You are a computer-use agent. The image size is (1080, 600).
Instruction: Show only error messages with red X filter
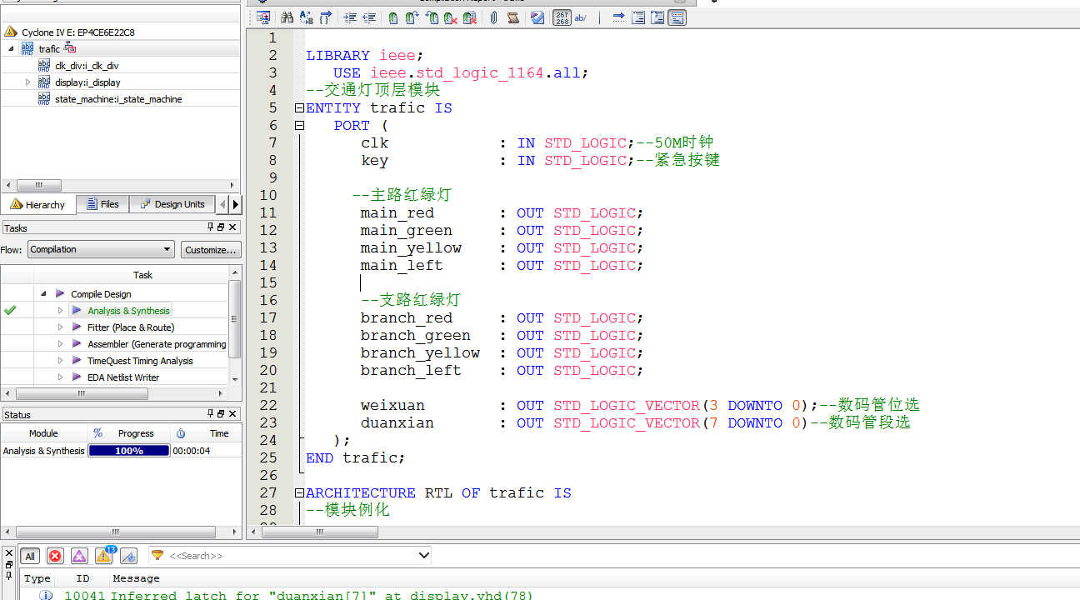tap(55, 556)
